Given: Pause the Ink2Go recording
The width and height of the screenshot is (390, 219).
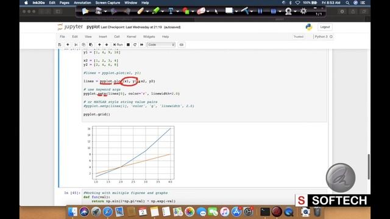Looking at the screenshot, I should (x=260, y=11).
